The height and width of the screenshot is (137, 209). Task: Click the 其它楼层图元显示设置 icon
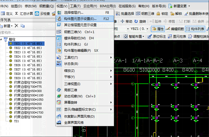(x=59, y=25)
